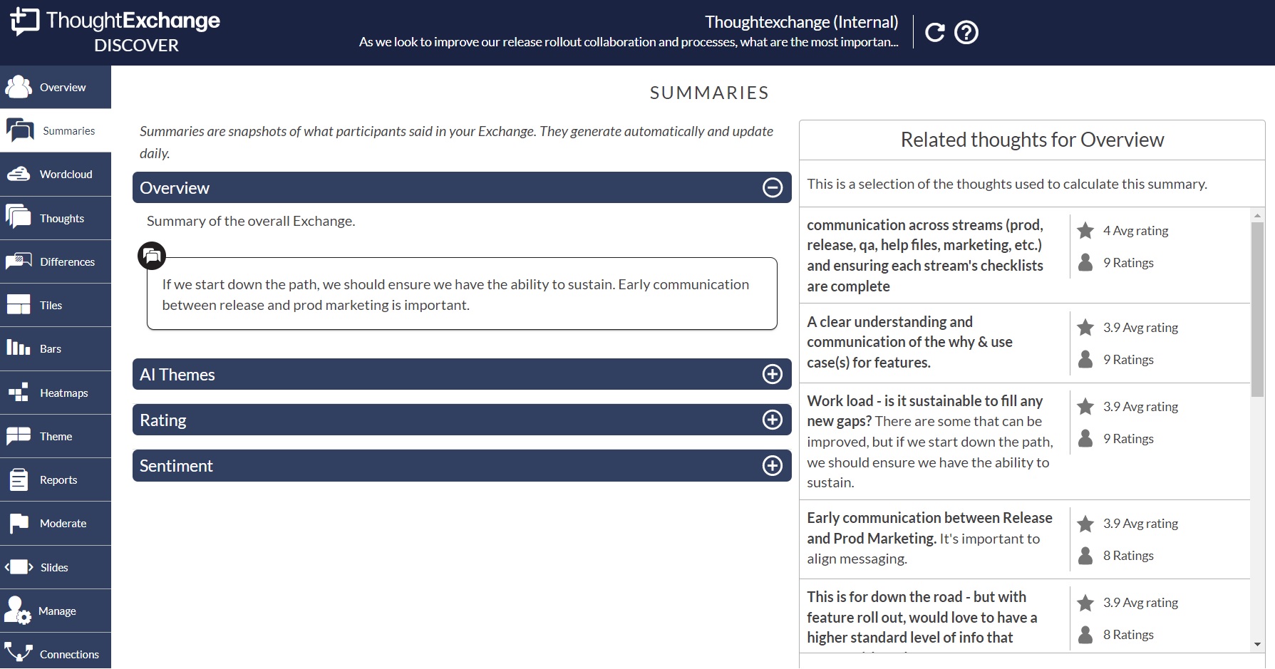Open the help question mark icon
This screenshot has width=1275, height=669.
966,32
